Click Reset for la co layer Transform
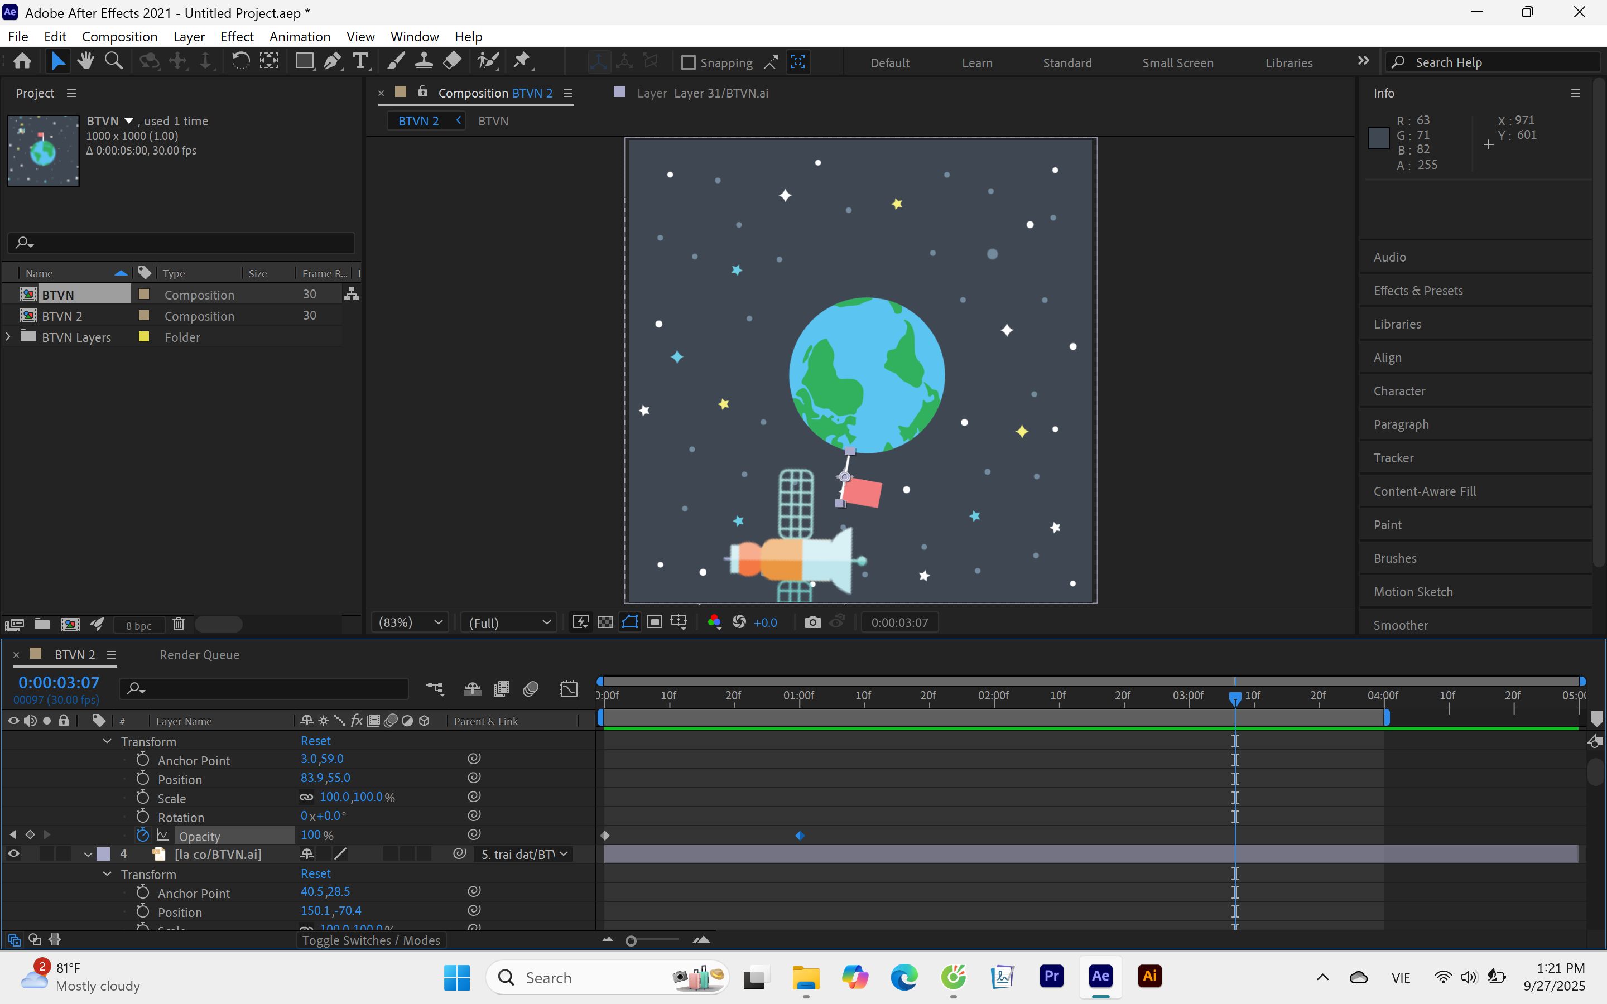 coord(315,874)
